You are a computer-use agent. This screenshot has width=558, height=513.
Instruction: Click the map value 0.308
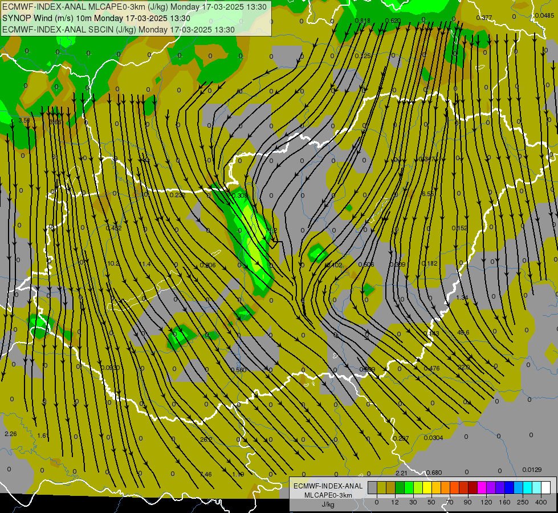[239, 196]
